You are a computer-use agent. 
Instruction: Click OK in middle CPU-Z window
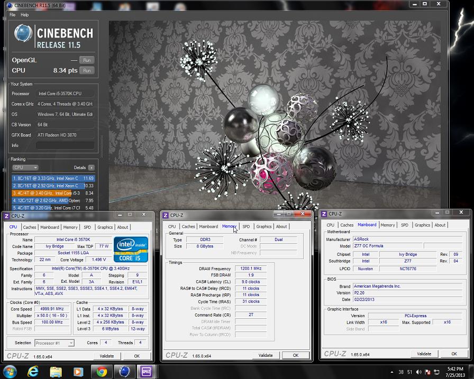coord(296,355)
